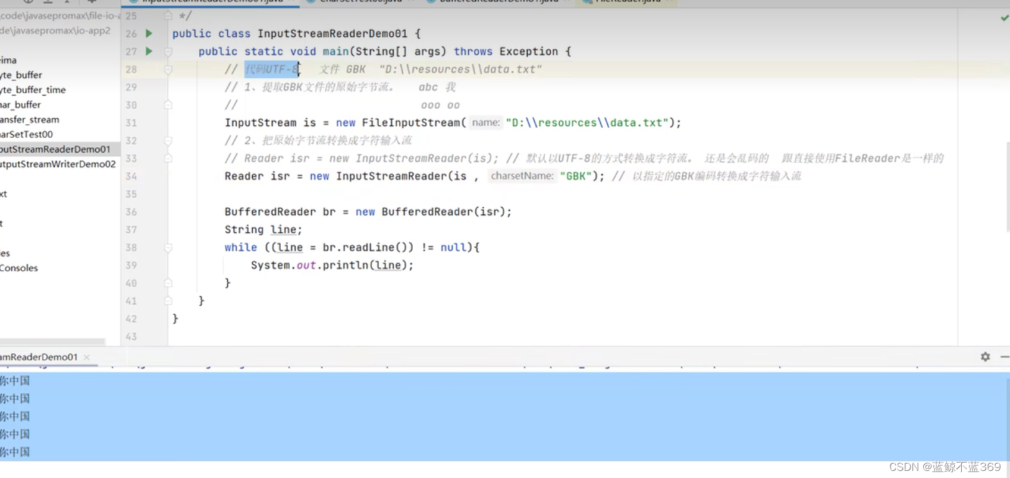Click the 'charsetName:' parameter hint
Viewport: 1010px width, 478px height.
coord(522,176)
